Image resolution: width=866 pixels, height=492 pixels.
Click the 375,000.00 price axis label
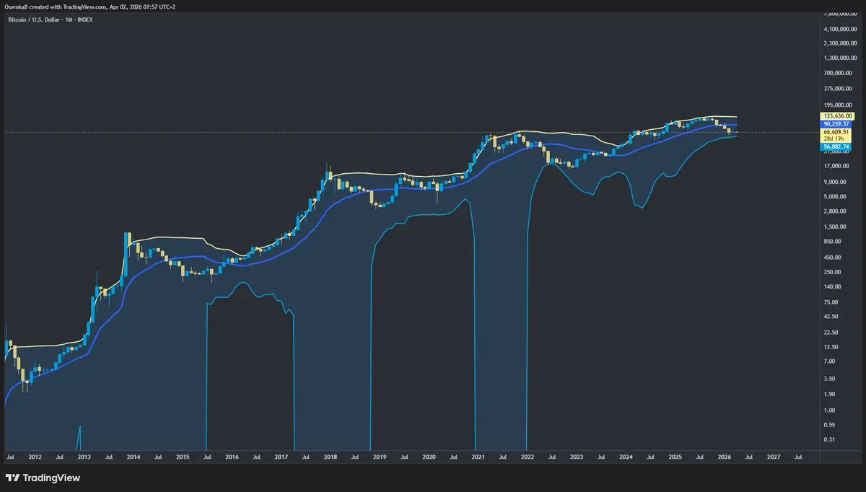pyautogui.click(x=838, y=89)
